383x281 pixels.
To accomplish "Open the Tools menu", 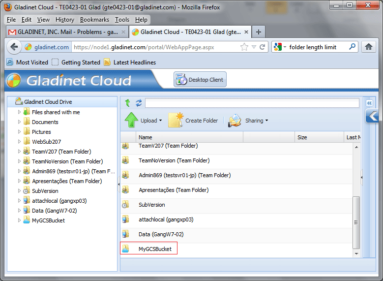I will pyautogui.click(x=122, y=20).
